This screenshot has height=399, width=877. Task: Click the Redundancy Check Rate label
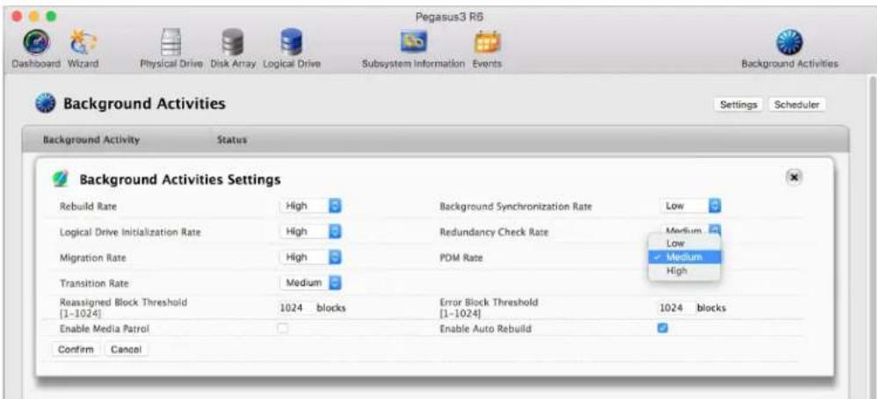[494, 232]
